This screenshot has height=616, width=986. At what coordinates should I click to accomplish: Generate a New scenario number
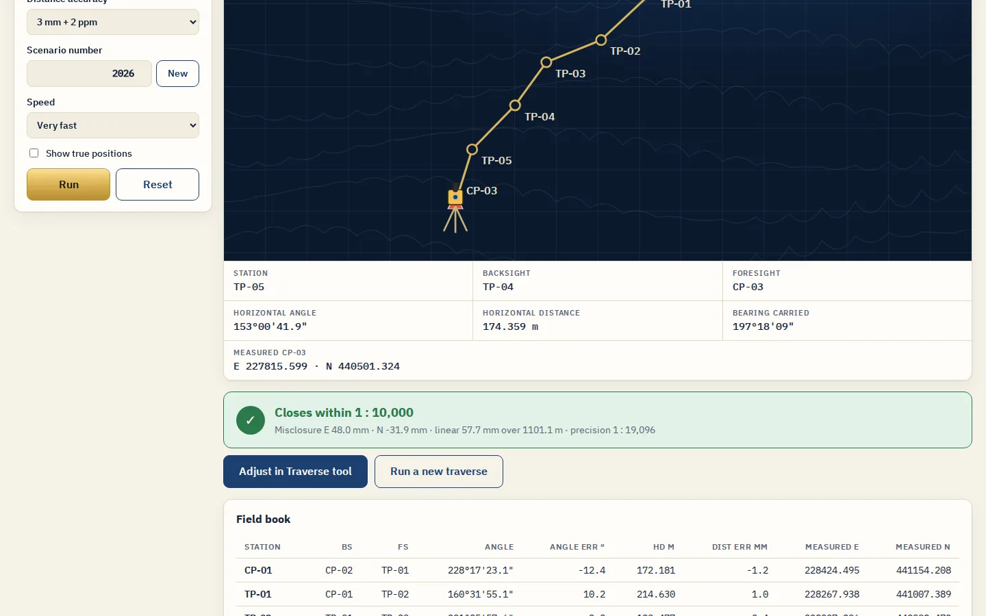[177, 73]
